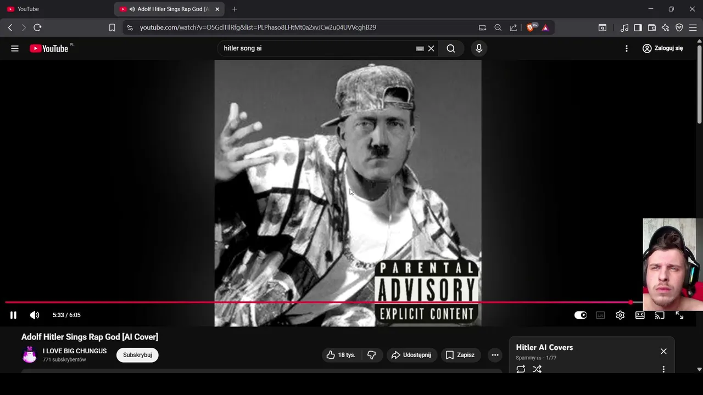
Task: Close the Hitler AI Covers playlist panel
Action: click(x=663, y=351)
